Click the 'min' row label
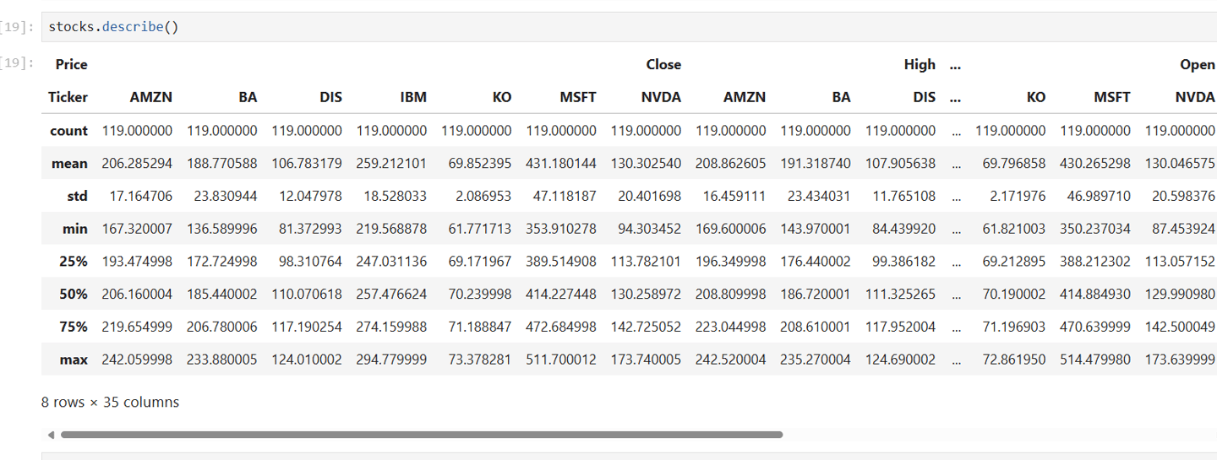 (75, 229)
